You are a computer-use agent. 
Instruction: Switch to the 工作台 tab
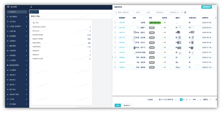point(34,12)
